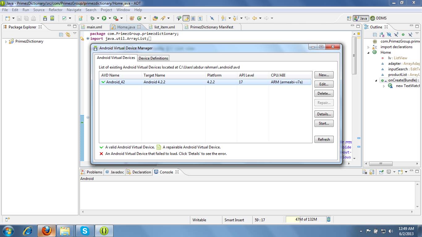Click the Run External Tools icon
The image size is (422, 237).
coord(116,18)
